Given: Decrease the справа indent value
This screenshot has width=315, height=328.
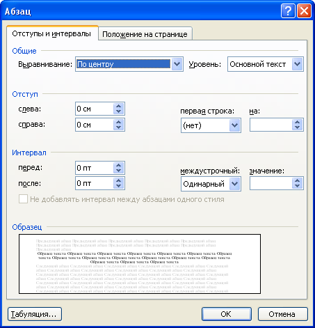Looking at the screenshot, I should point(119,127).
